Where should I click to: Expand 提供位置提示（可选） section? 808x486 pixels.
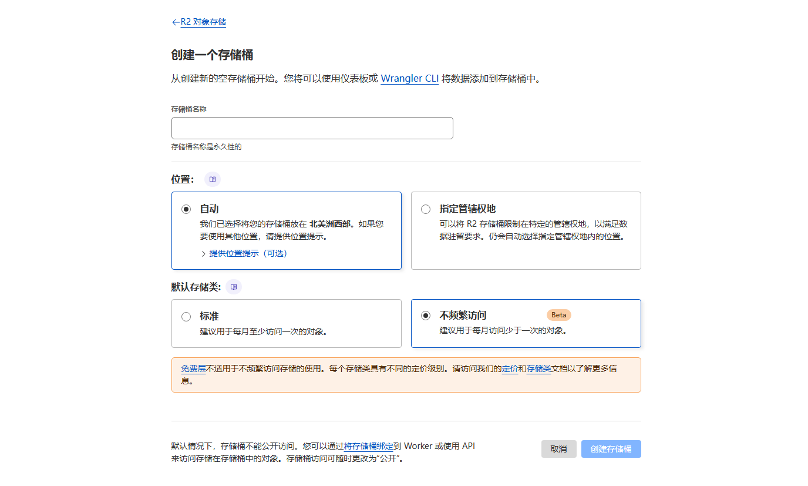(248, 254)
